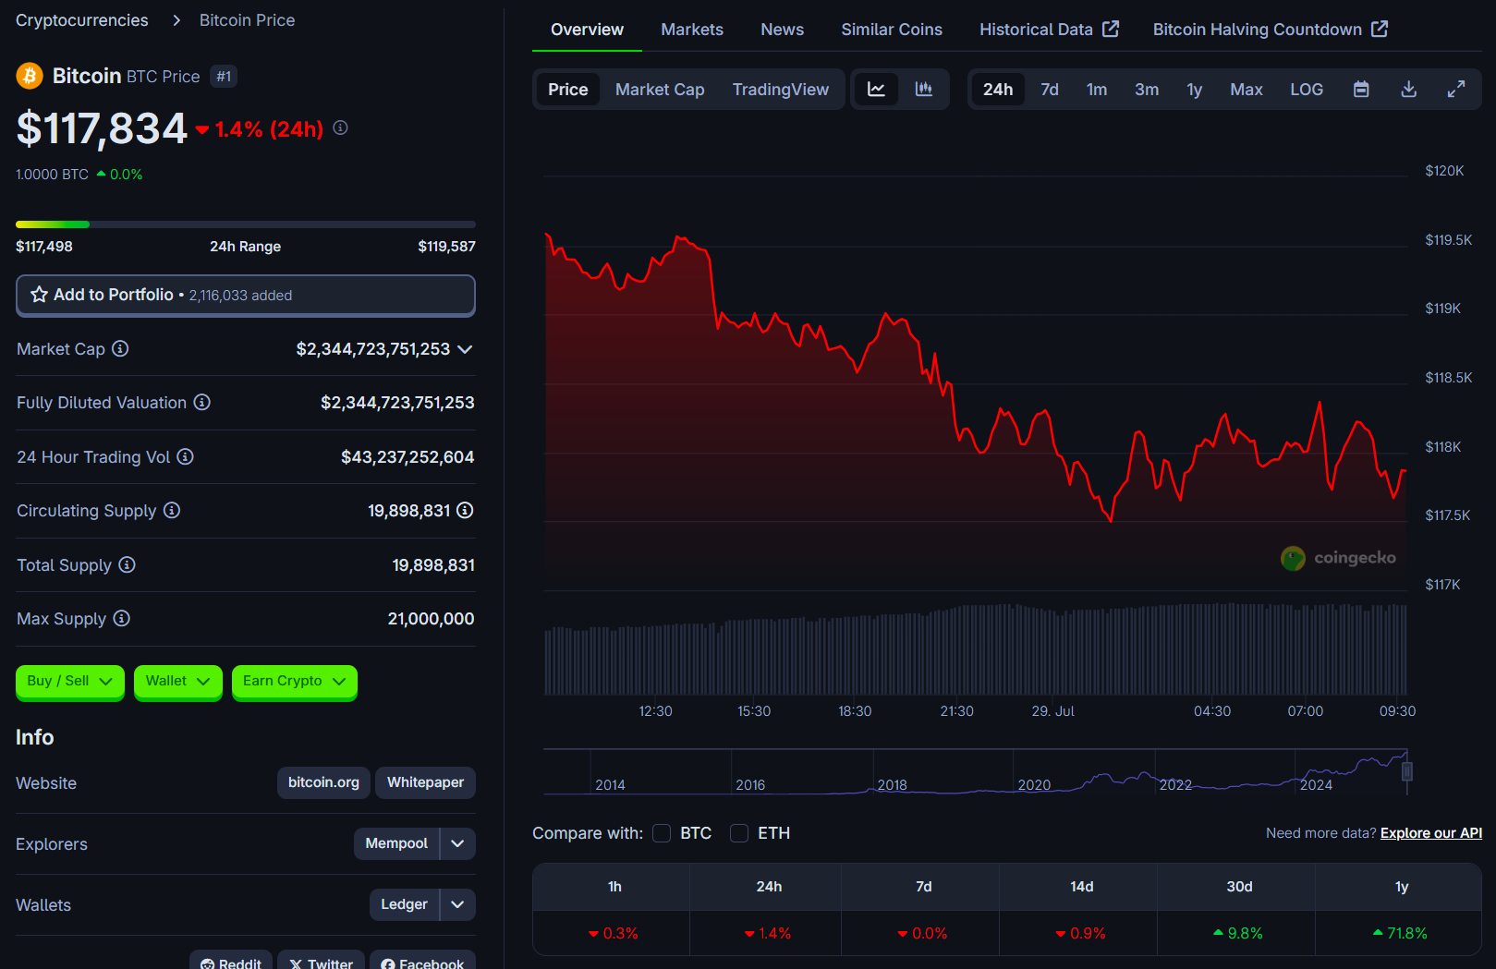Expand Market Cap value chevron

[465, 349]
